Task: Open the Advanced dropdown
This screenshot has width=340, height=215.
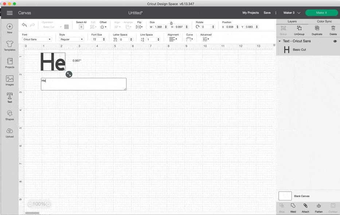Action: point(206,39)
